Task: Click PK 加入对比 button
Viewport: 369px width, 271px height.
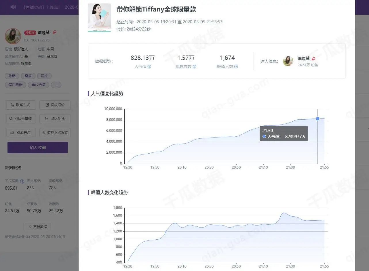Action: (x=55, y=119)
